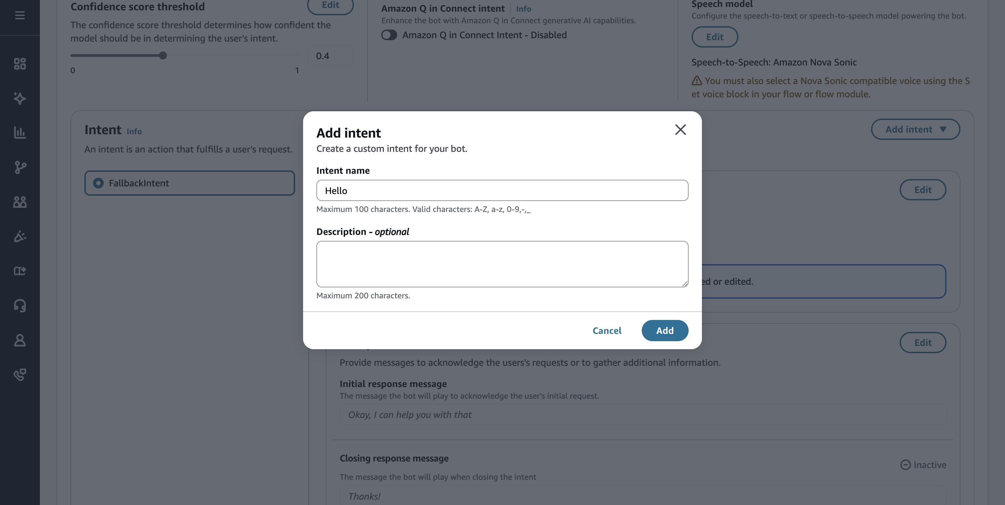Open Info link next to Intent heading
This screenshot has width=1005, height=505.
pos(134,132)
